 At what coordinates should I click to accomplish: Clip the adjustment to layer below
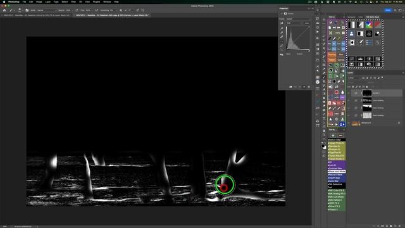[x=290, y=87]
